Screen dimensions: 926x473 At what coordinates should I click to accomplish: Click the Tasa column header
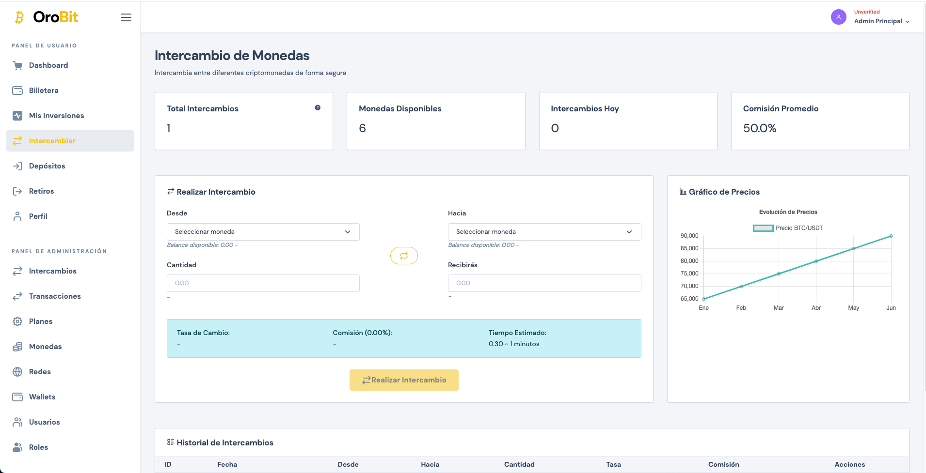(x=613, y=464)
